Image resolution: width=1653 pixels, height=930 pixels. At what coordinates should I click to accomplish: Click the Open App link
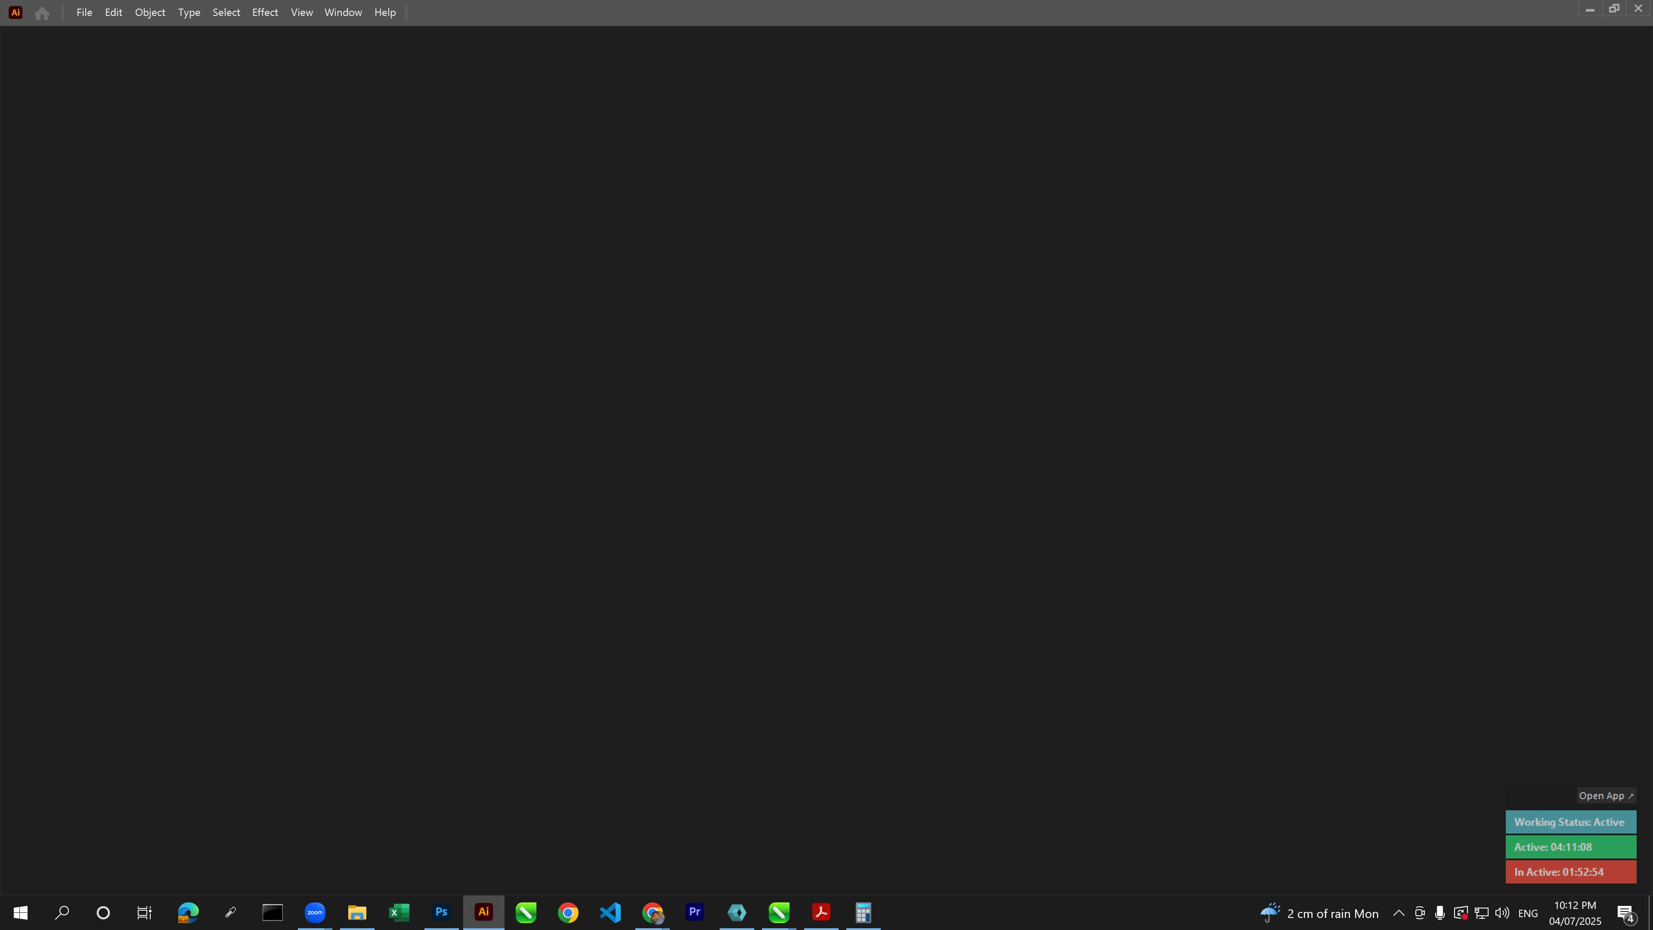coord(1606,796)
